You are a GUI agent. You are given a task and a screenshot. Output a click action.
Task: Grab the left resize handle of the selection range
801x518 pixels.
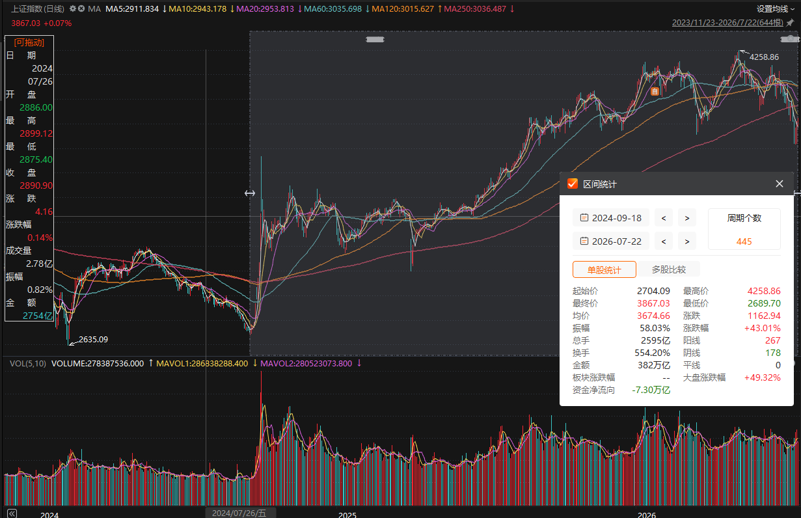pyautogui.click(x=250, y=193)
